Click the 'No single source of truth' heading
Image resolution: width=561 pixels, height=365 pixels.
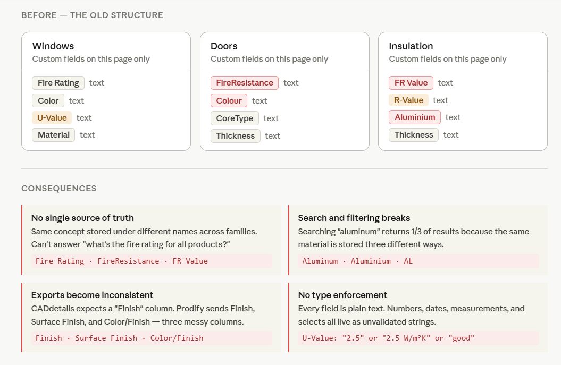[x=82, y=218]
